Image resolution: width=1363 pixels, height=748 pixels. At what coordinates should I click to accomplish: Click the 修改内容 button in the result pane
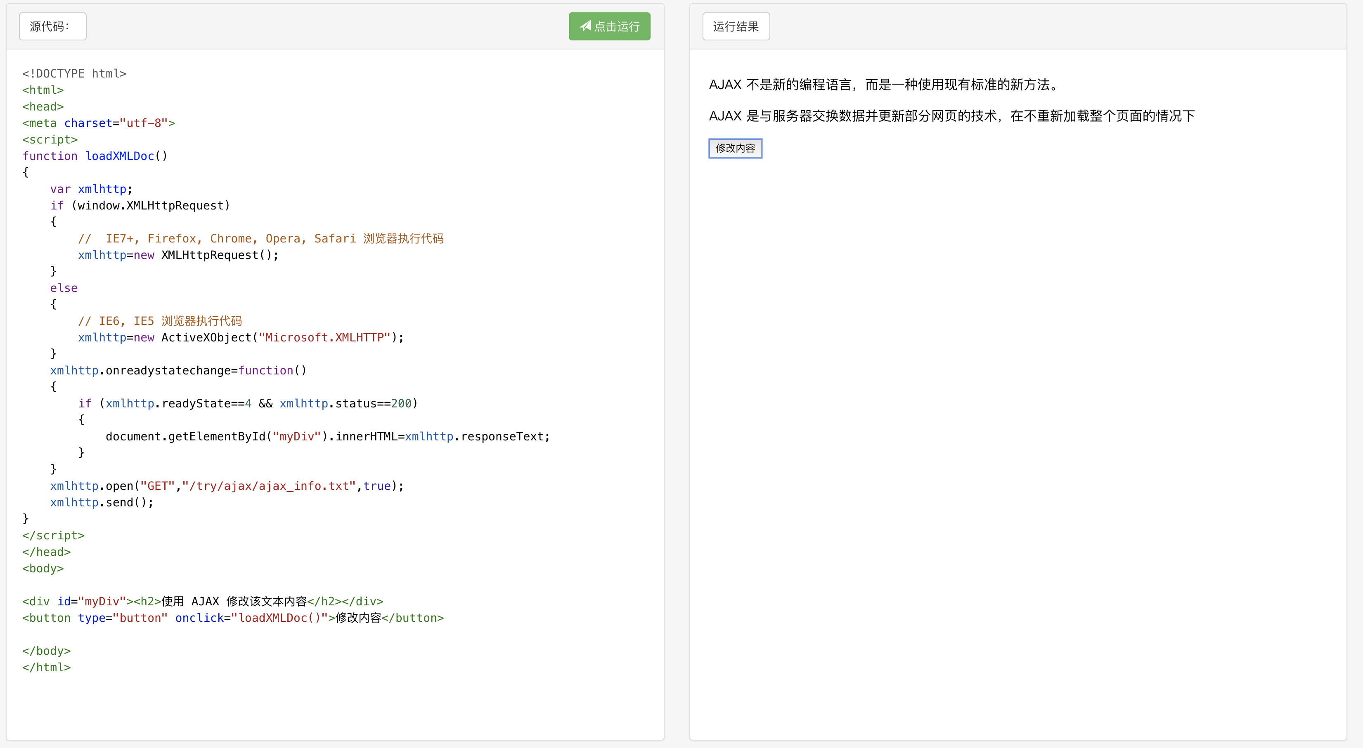click(735, 148)
